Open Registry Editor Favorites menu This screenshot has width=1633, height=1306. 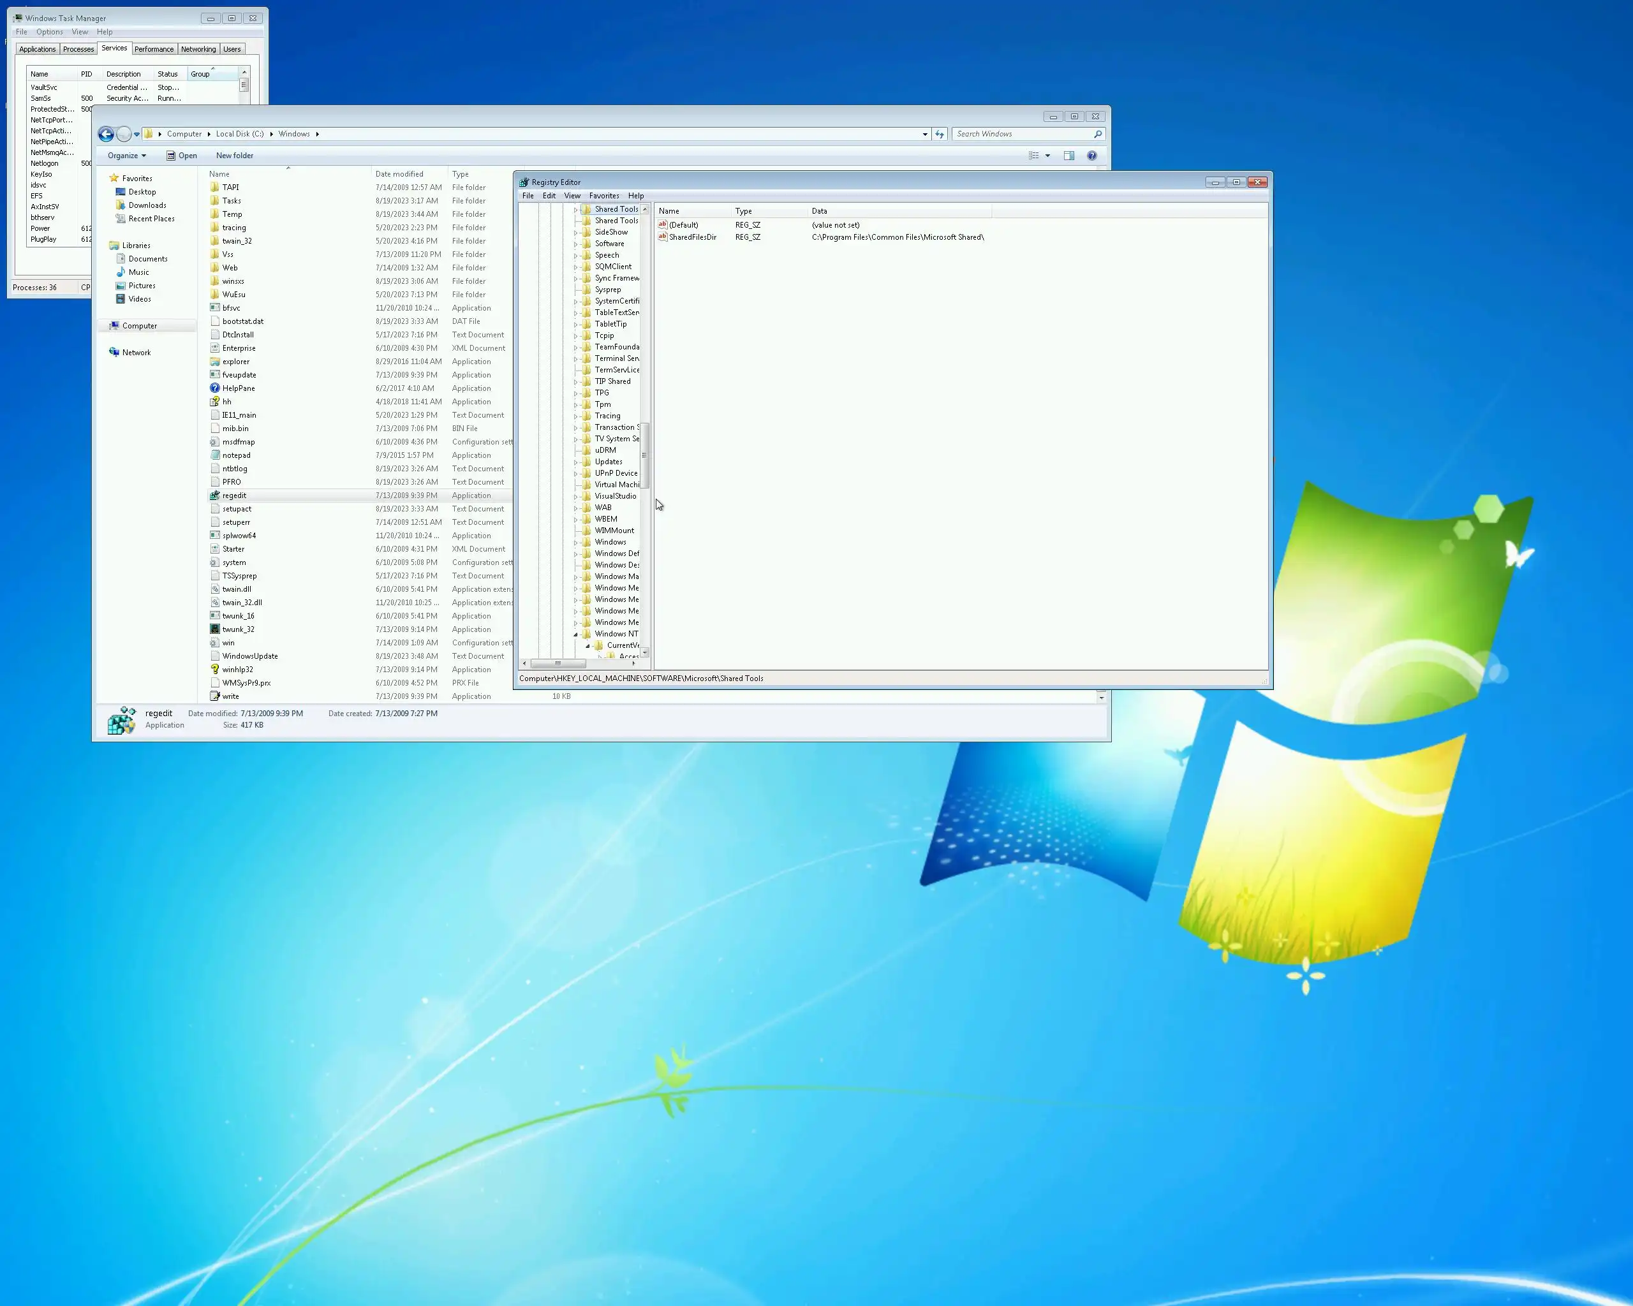[603, 196]
